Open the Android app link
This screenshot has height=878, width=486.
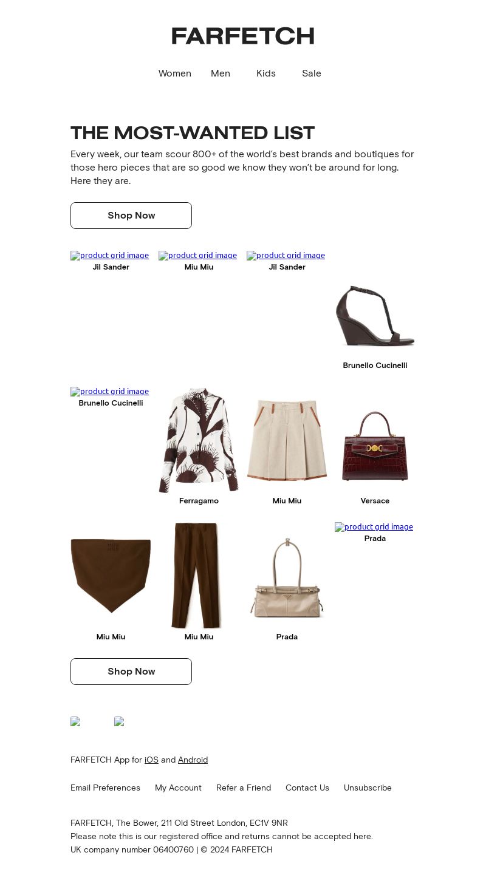point(193,760)
